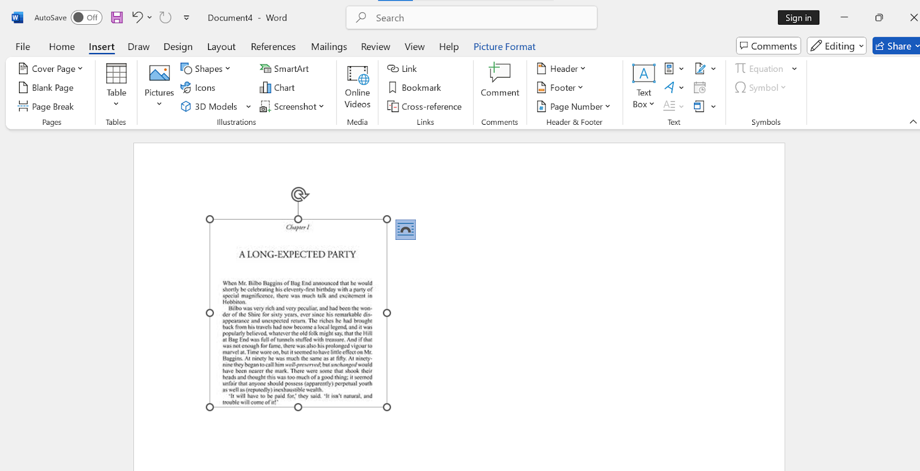Insert a Cover Page
The height and width of the screenshot is (471, 920).
[51, 68]
